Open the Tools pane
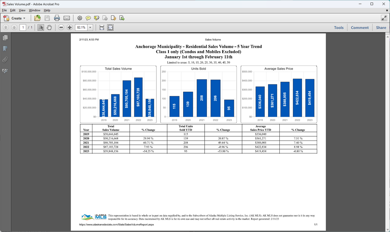390x232 pixels. [x=339, y=28]
